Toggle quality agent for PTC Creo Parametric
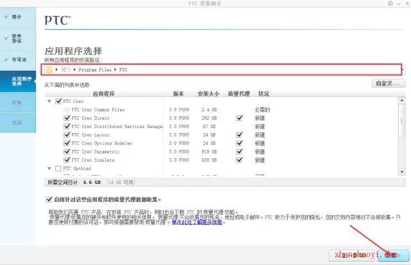Screen dimensions: 411x265 239,152
